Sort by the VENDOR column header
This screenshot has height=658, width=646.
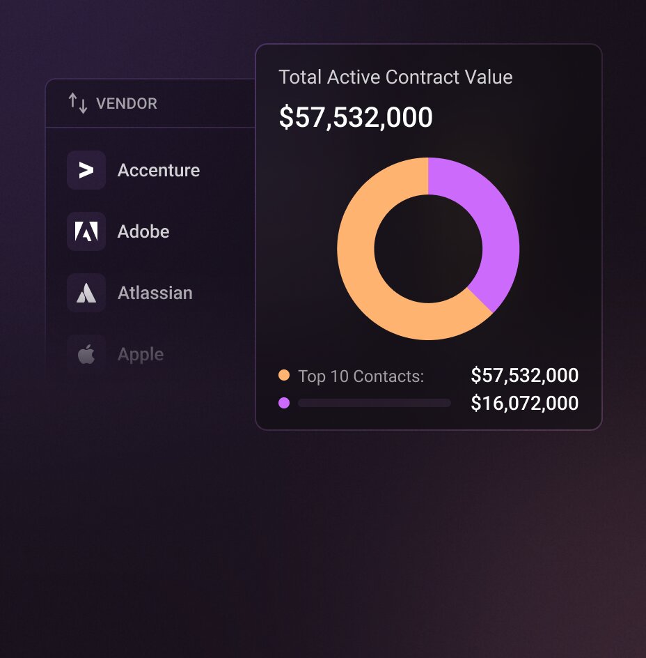click(127, 104)
